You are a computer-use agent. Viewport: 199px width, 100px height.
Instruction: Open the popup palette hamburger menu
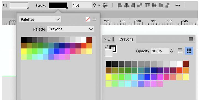coord(94,19)
